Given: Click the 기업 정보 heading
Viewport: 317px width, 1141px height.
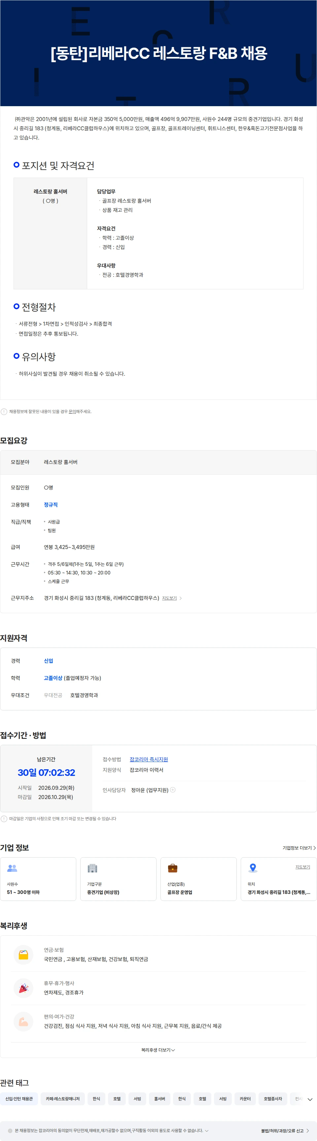Looking at the screenshot, I should 15,848.
